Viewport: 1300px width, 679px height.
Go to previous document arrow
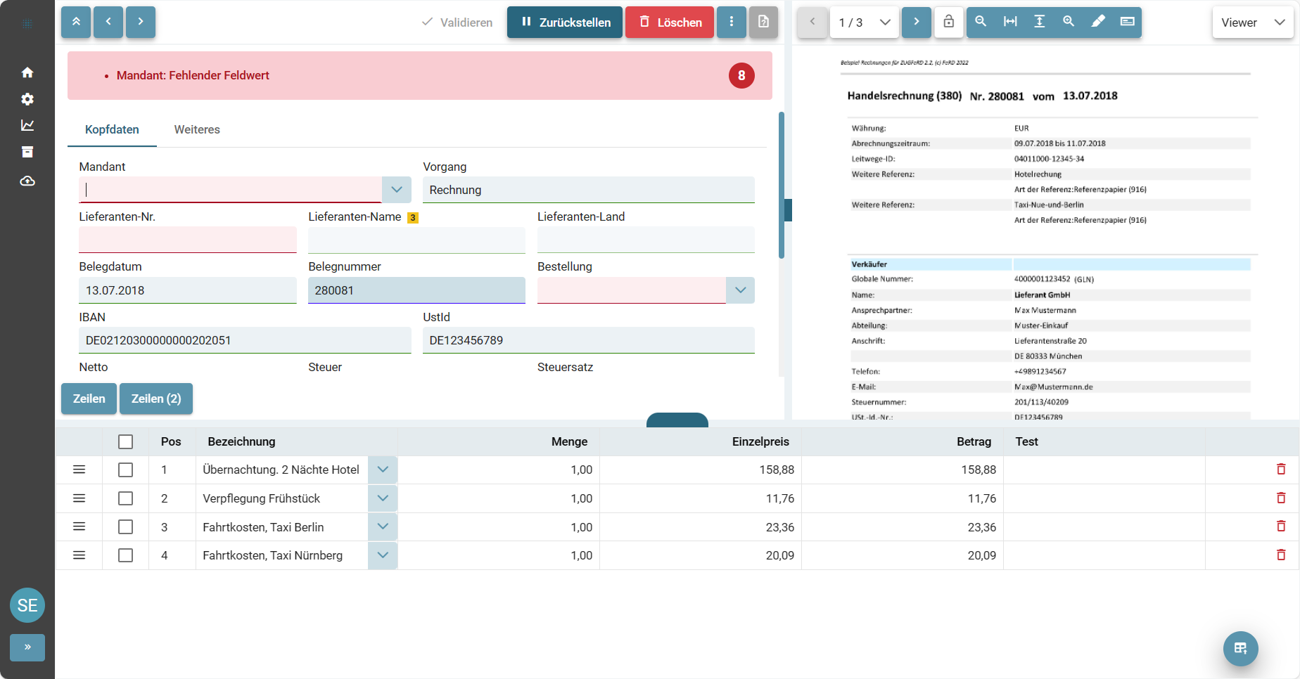pos(108,22)
